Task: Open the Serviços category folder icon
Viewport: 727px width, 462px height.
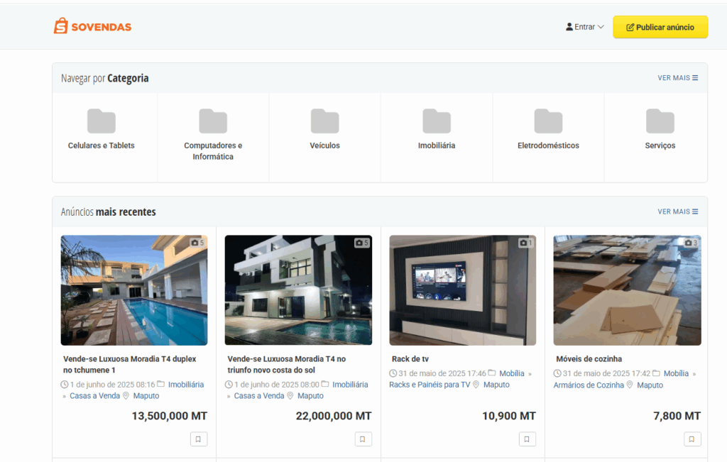Action: [x=660, y=121]
